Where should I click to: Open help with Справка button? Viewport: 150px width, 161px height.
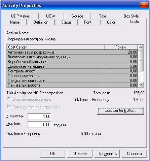(134, 154)
